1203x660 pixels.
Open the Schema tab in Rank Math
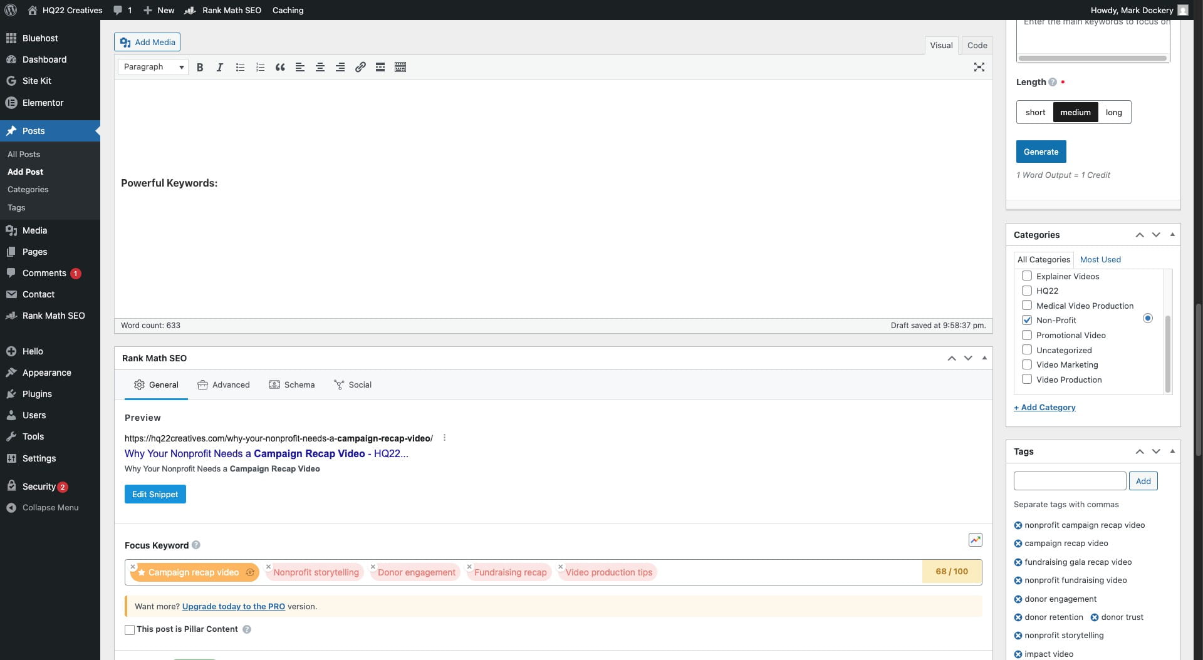point(291,384)
